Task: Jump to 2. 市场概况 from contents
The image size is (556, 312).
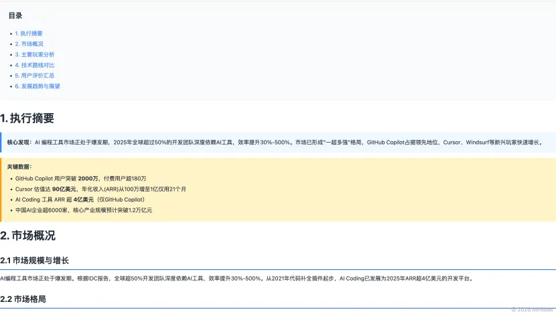Action: 31,44
